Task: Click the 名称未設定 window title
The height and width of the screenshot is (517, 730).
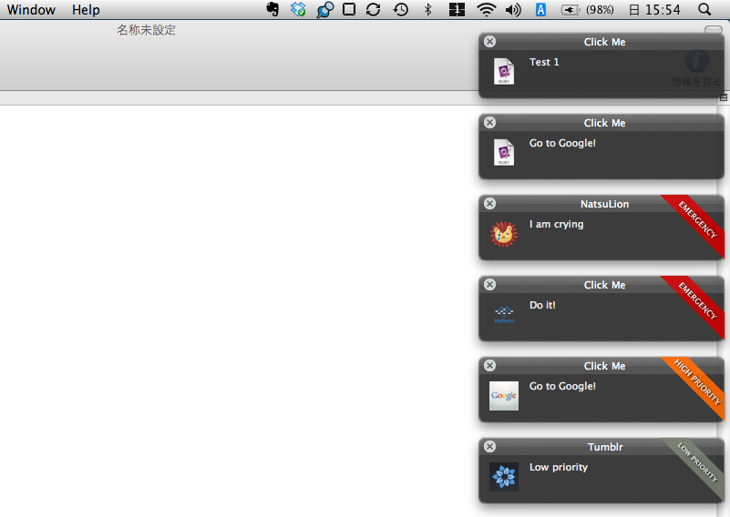Action: click(x=146, y=30)
